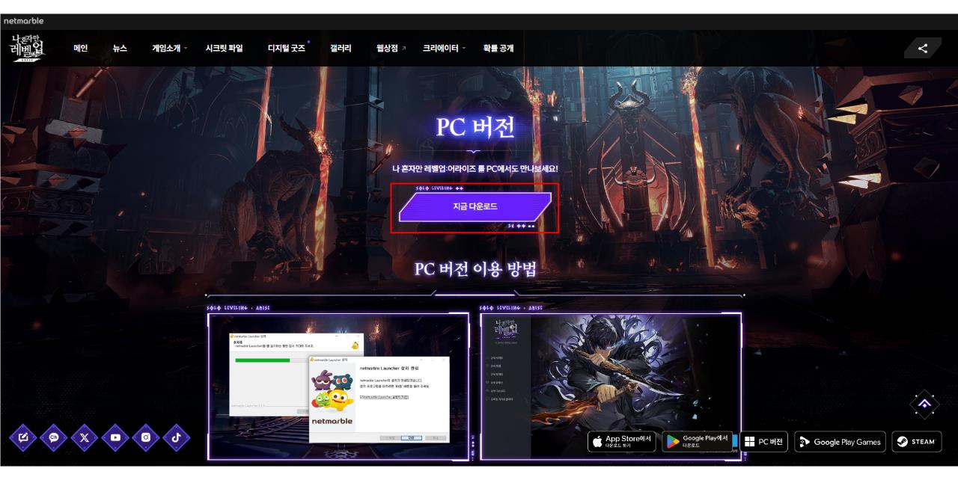Switch to the 뉴스 menu item
Viewport: 958px width, 480px height.
click(120, 46)
